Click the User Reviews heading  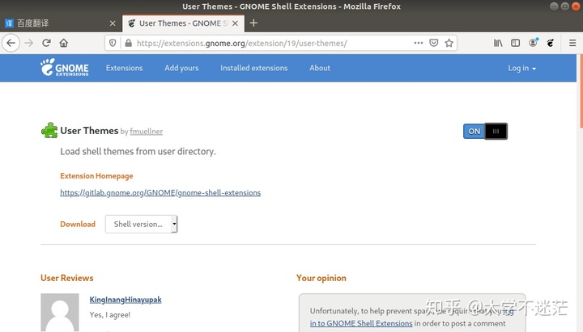click(x=67, y=278)
